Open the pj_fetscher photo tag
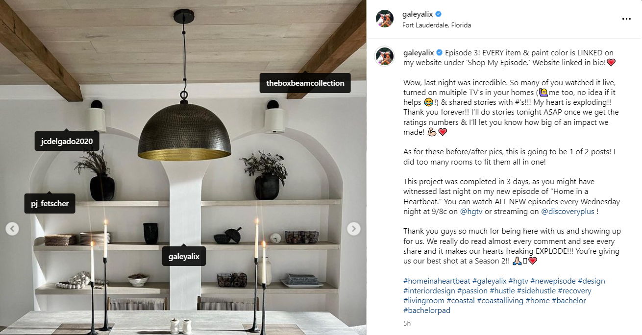This screenshot has width=642, height=335. 50,203
